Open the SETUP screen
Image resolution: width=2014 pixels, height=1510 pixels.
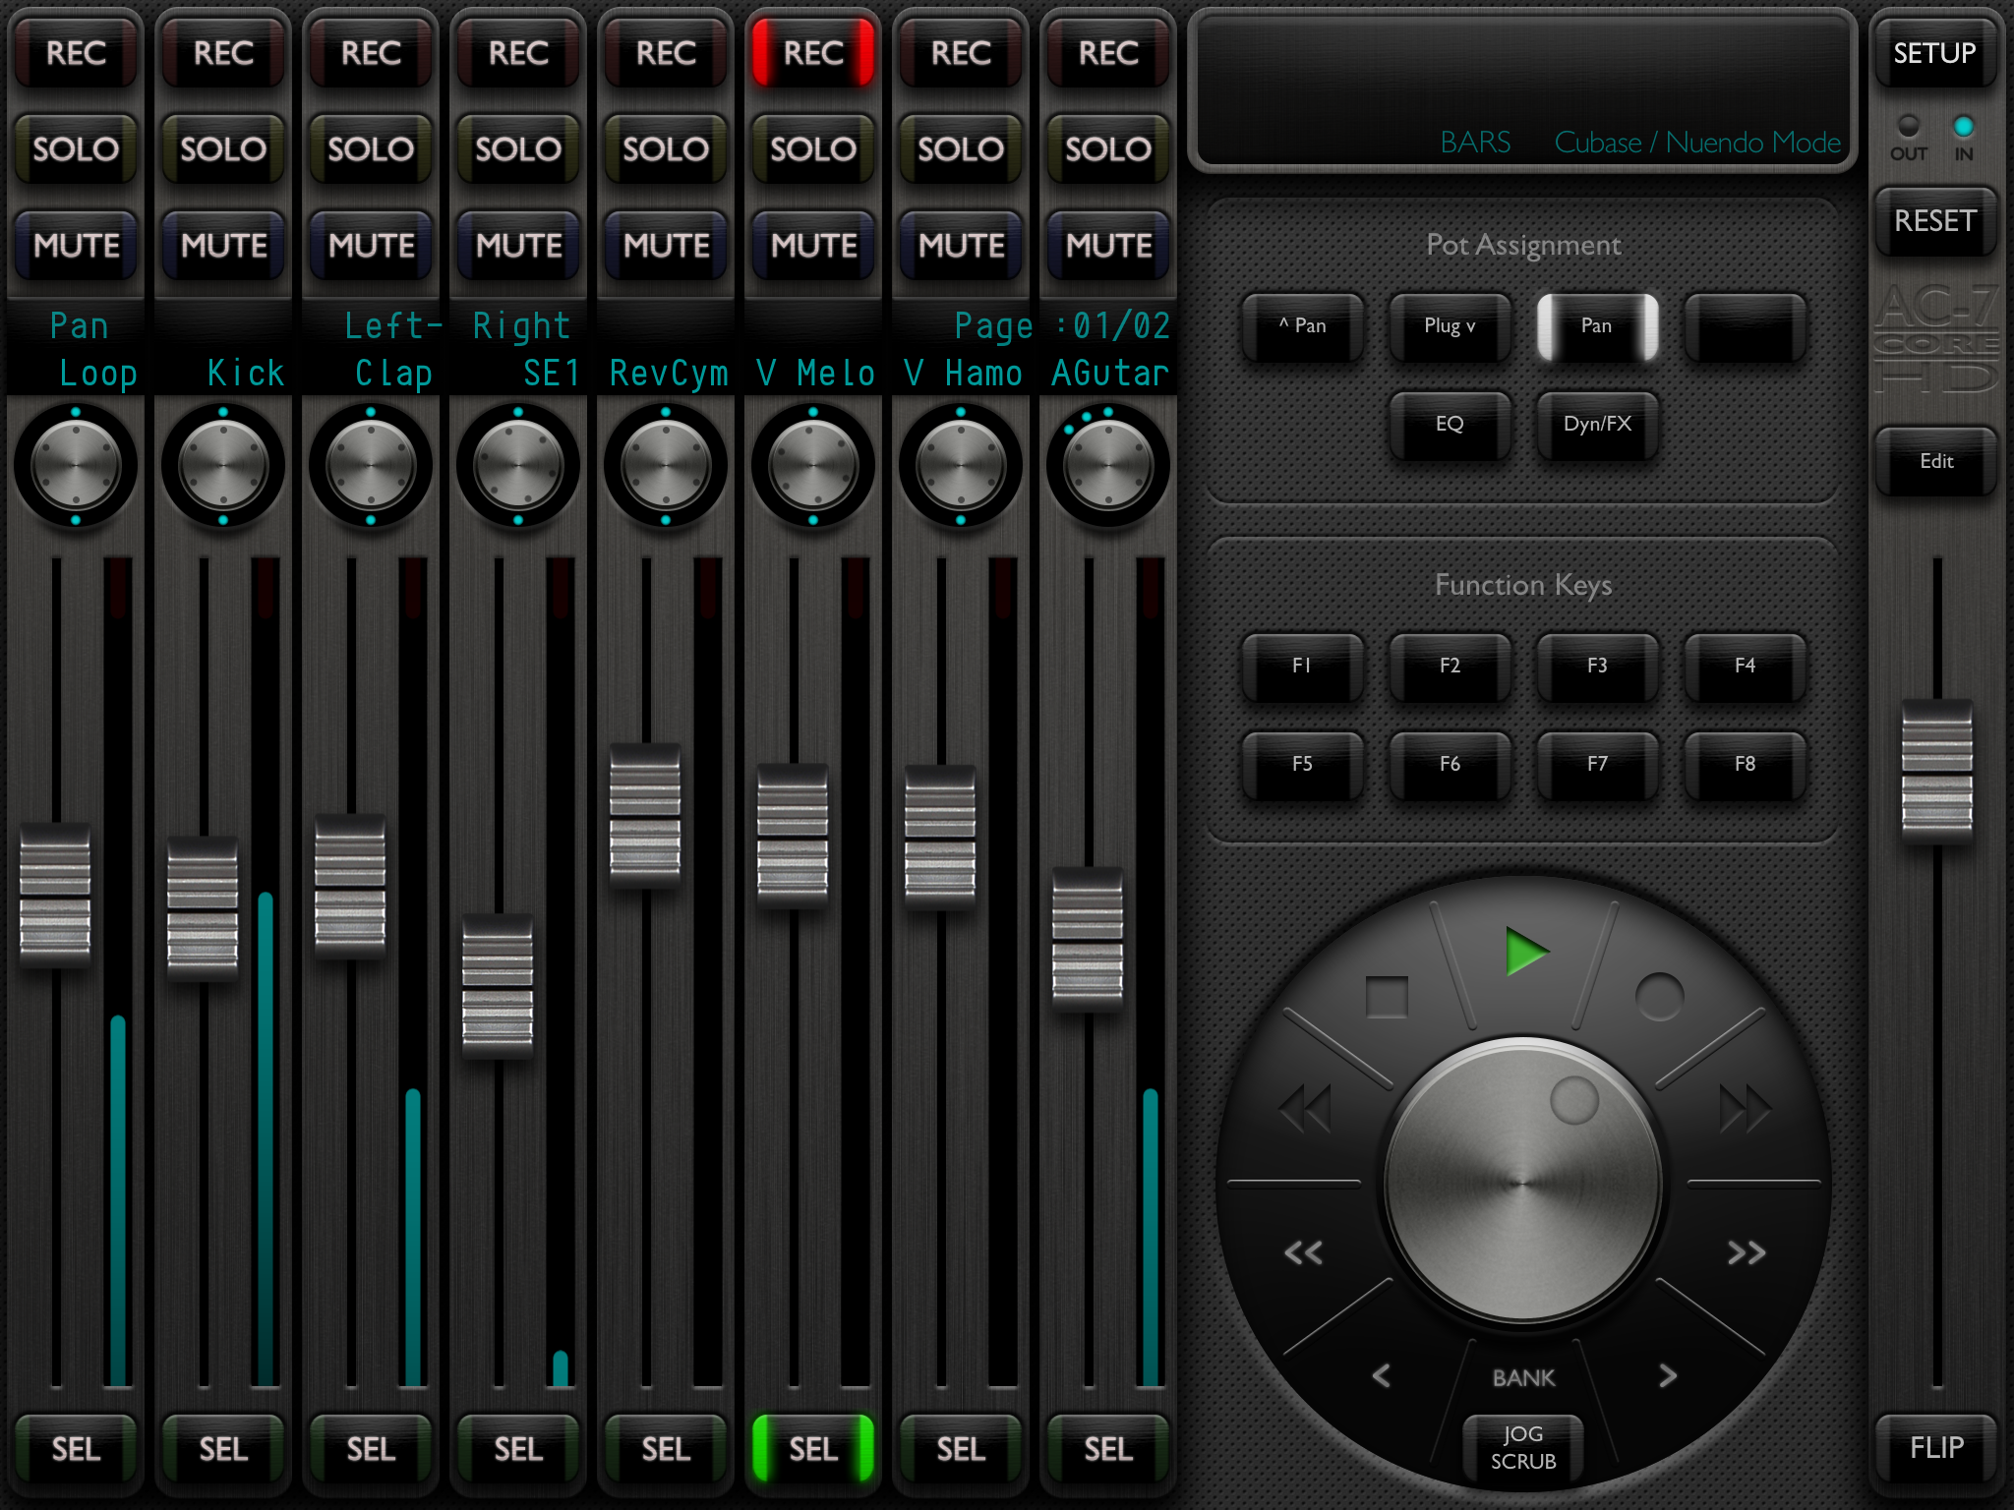(1934, 53)
